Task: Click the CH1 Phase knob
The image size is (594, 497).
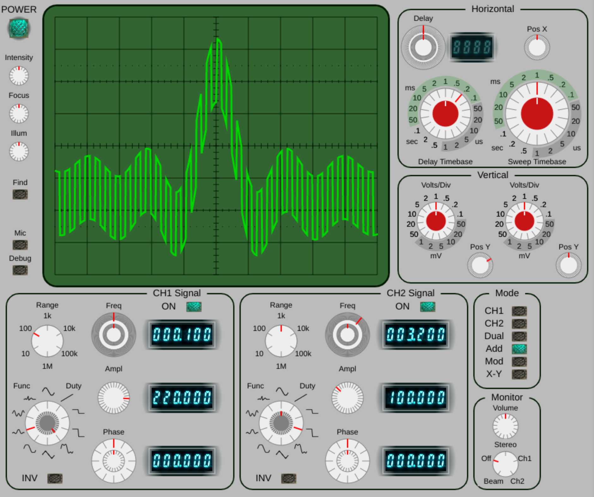Action: [114, 461]
